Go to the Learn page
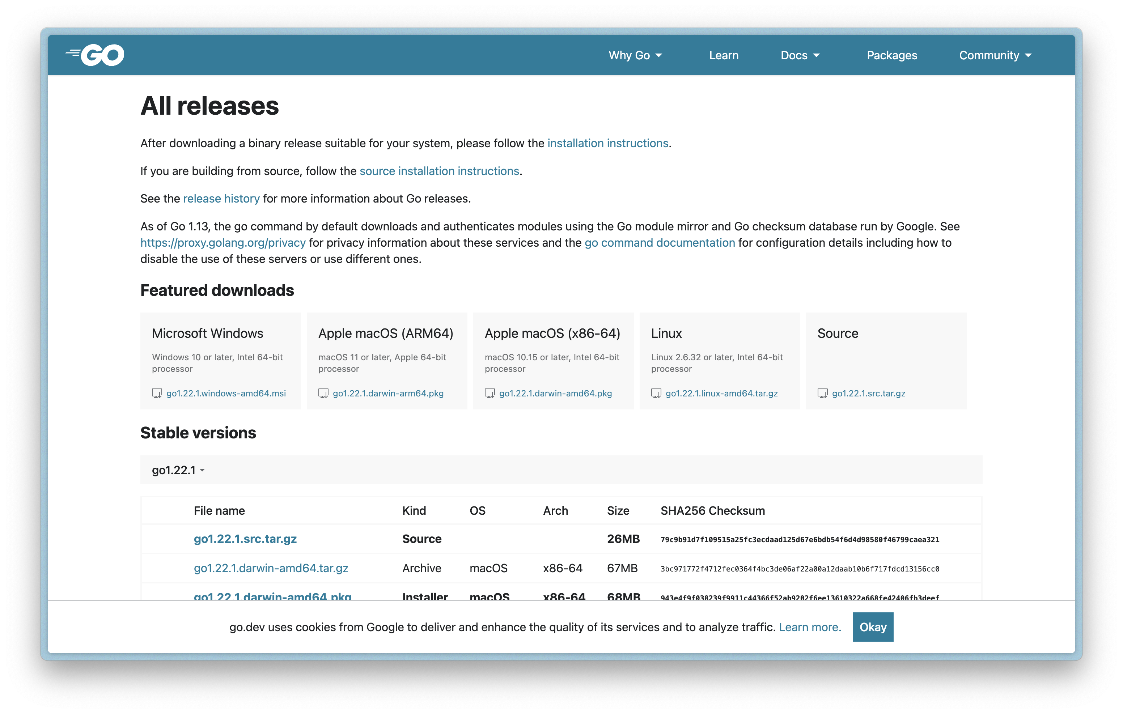 (x=723, y=55)
